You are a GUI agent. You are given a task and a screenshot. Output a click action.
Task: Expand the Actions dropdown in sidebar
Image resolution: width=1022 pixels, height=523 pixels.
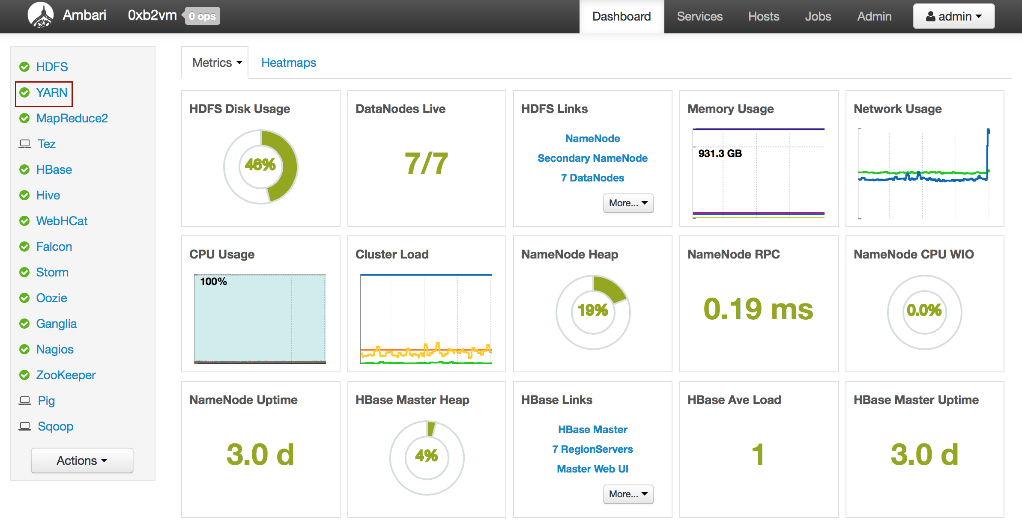82,461
